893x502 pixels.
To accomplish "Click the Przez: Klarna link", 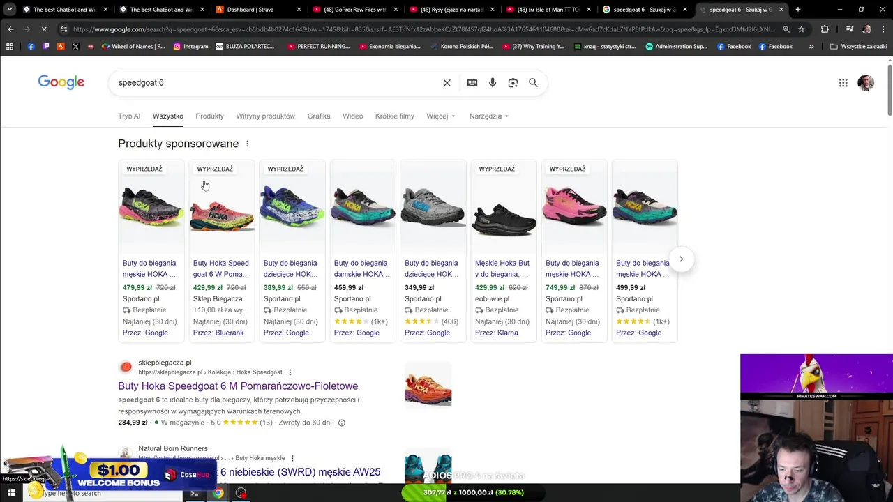I will [497, 333].
